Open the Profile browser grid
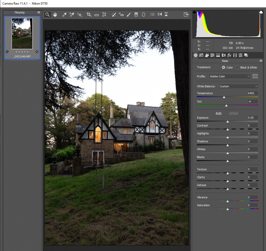Screen dimensions: 266x251 [255, 76]
